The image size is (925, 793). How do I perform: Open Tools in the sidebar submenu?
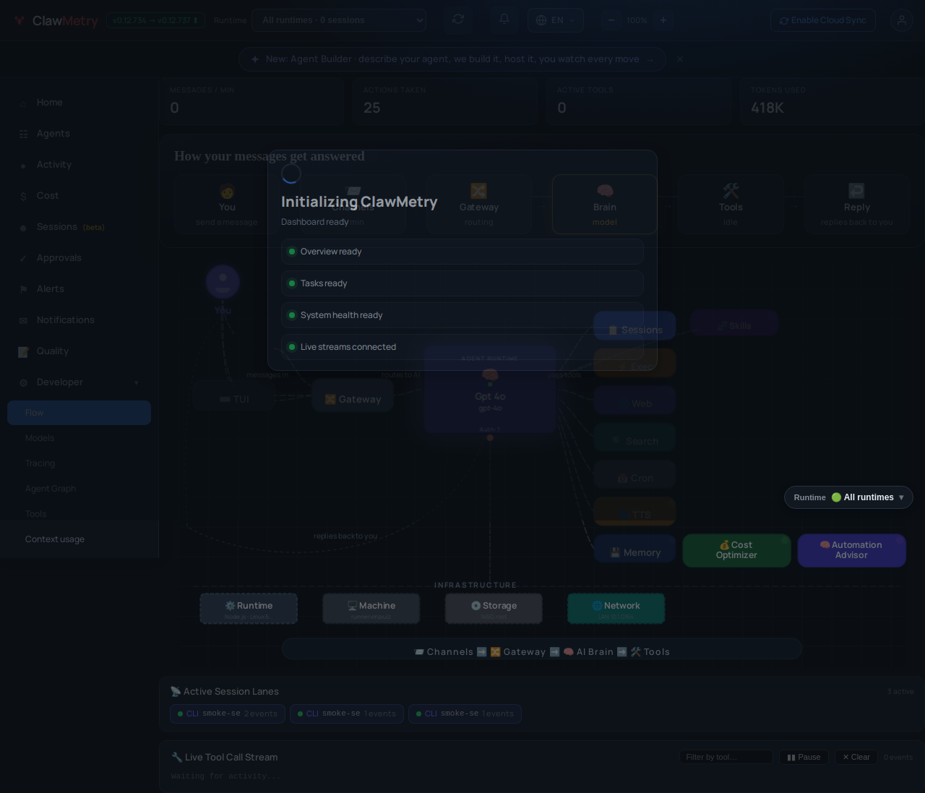(79, 514)
